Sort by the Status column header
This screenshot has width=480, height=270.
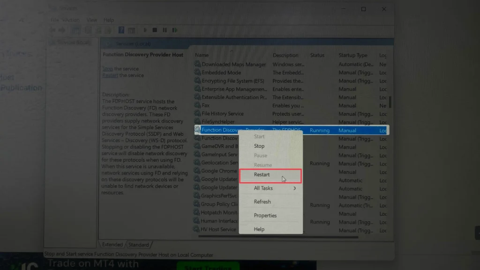317,55
